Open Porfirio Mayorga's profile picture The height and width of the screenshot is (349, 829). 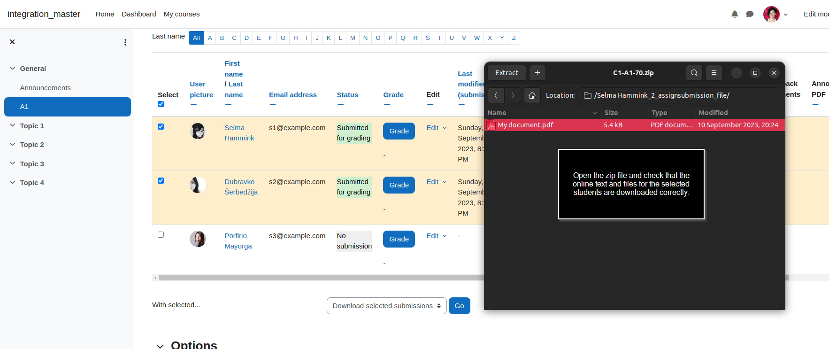(x=198, y=239)
